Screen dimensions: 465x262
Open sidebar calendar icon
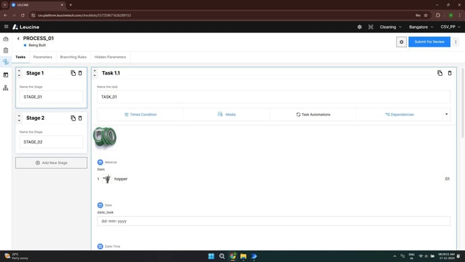click(5, 75)
